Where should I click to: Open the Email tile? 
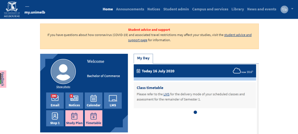(x=55, y=100)
